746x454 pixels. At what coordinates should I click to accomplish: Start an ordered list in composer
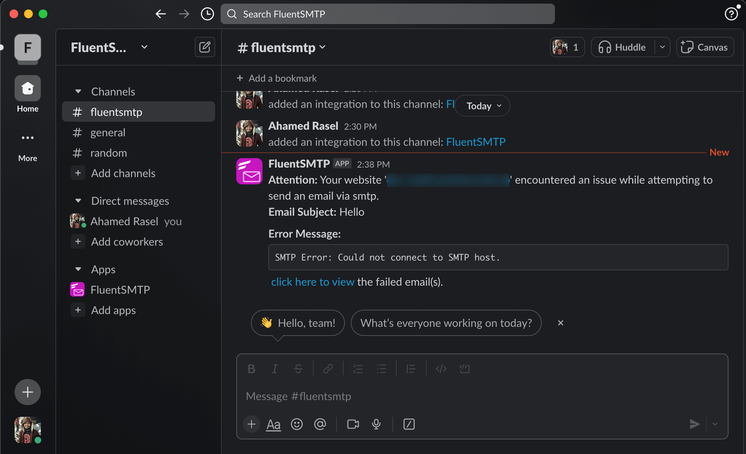(358, 369)
